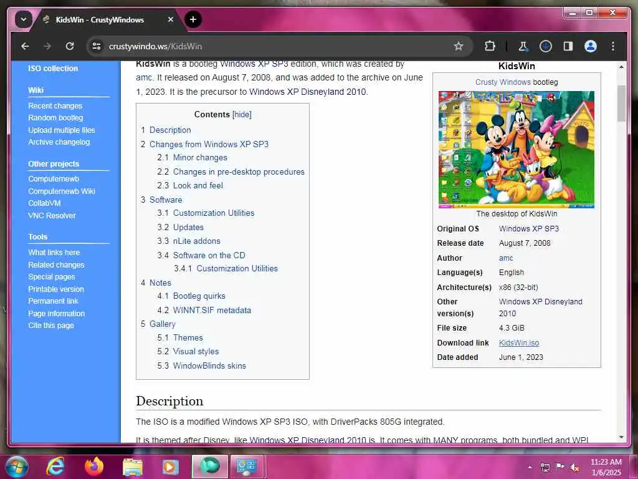Jump to Changes from Windows XP SP3
Screen dimensions: 638x479
pos(209,144)
